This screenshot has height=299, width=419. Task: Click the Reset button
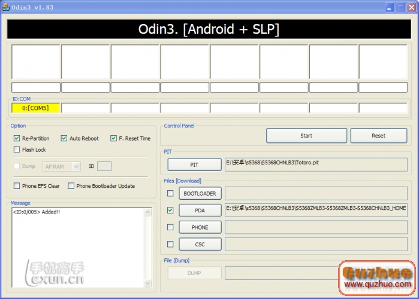point(379,136)
